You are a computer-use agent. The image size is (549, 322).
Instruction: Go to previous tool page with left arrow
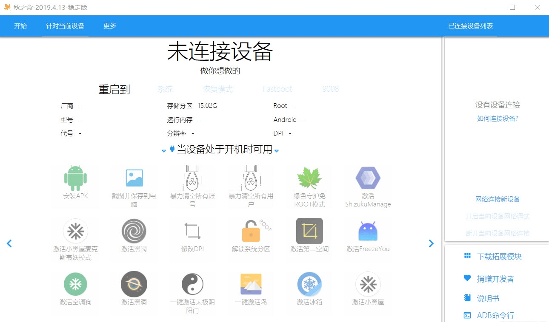tap(9, 243)
